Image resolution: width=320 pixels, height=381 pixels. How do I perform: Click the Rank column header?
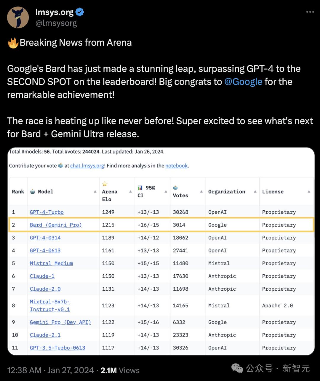(x=18, y=192)
